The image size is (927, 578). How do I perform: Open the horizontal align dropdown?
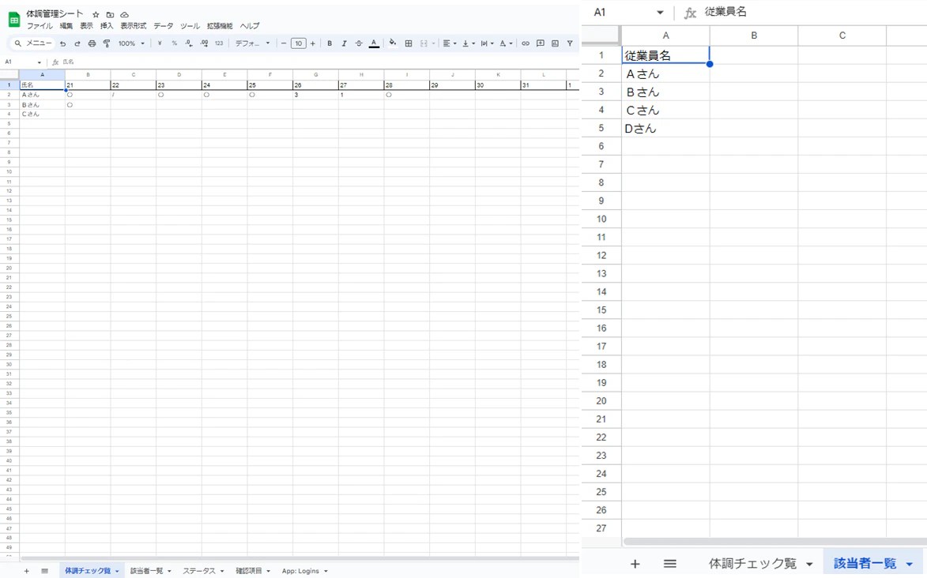450,43
